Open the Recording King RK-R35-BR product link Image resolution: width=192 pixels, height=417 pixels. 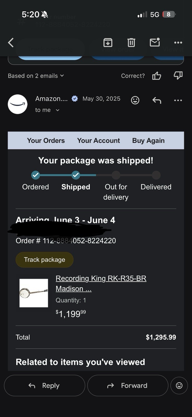click(x=101, y=279)
